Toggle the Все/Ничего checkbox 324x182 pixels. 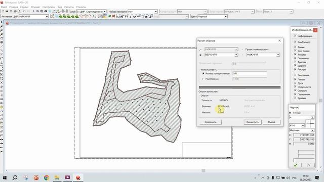(295, 42)
